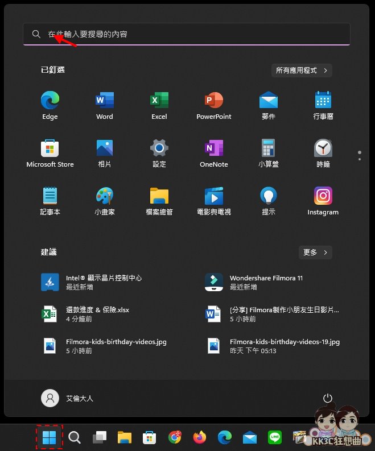Open Excel in the pinned section

click(x=159, y=105)
